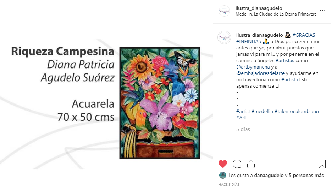Image resolution: width=331 pixels, height=190 pixels.
Task: Open the Riqueza Campesina watercolor image
Action: pos(160,103)
